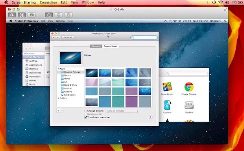This screenshot has height=151, width=244.
Task: Collapse the Apple disclosure triangle in source list
Action: [x=59, y=69]
